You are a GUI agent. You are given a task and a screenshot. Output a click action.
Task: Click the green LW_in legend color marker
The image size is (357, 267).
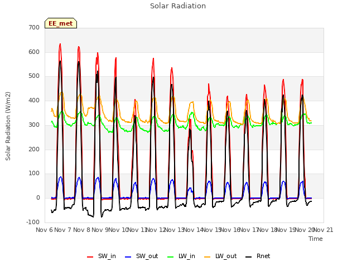[x=171, y=257]
